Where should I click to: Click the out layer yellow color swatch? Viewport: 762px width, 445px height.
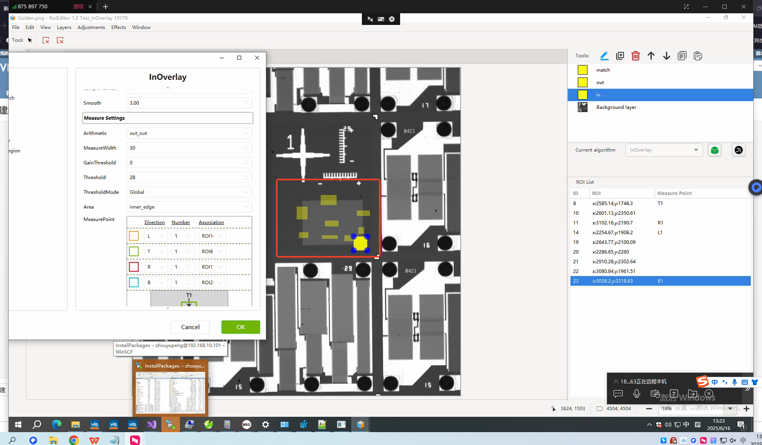tap(583, 82)
